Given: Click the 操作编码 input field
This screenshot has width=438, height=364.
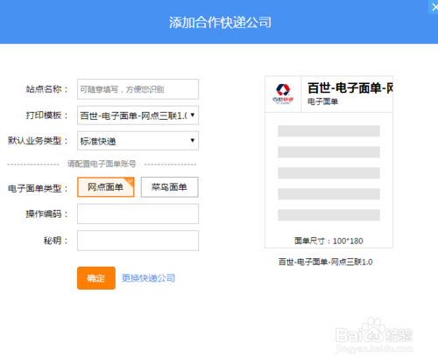Looking at the screenshot, I should click(x=138, y=213).
